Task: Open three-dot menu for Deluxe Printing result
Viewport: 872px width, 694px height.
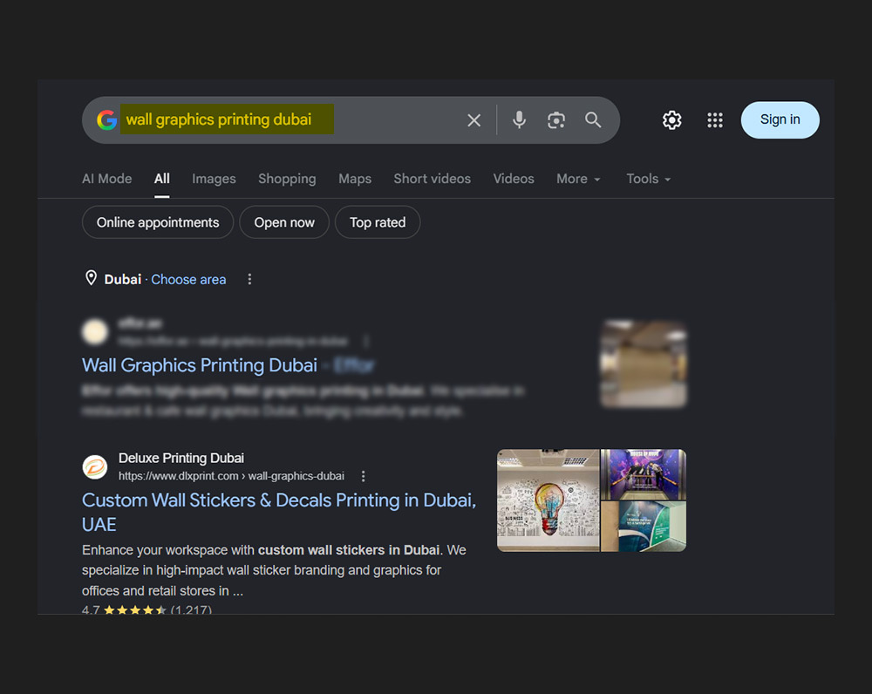Action: point(363,476)
